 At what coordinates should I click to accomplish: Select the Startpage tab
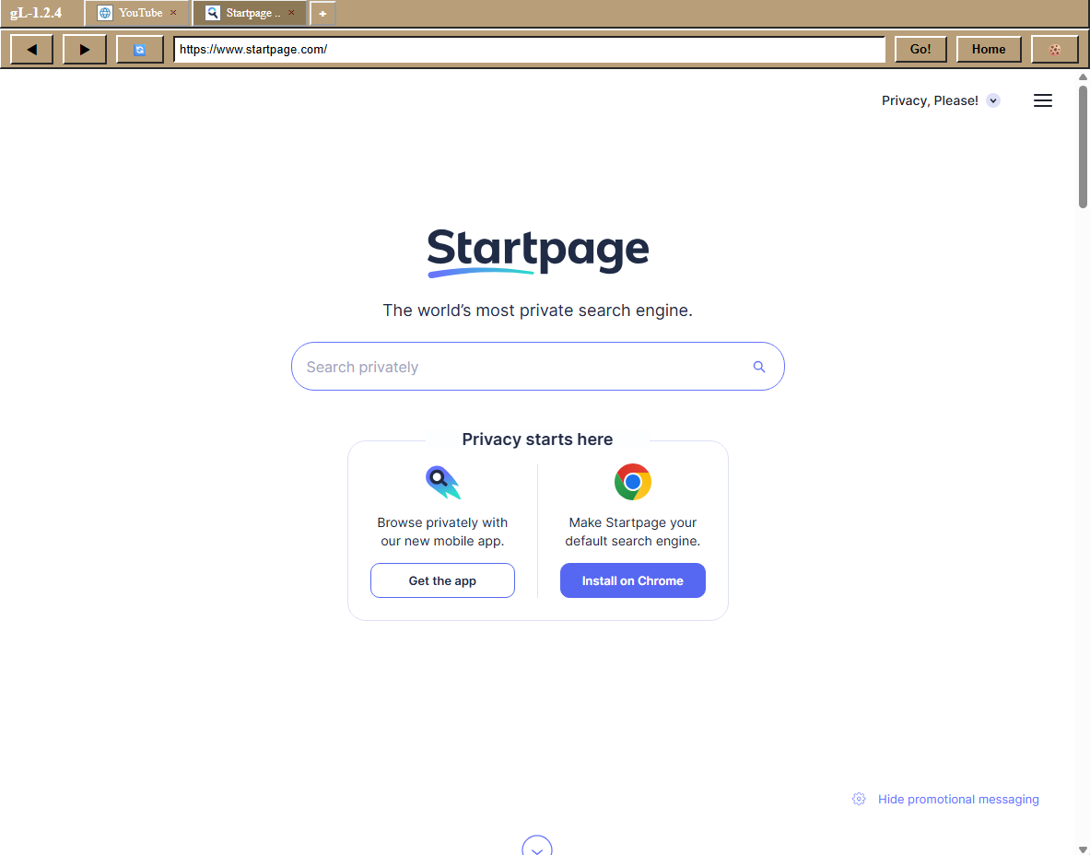pos(249,13)
